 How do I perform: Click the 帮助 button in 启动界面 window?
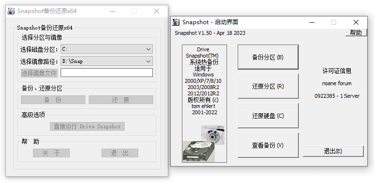(356, 32)
